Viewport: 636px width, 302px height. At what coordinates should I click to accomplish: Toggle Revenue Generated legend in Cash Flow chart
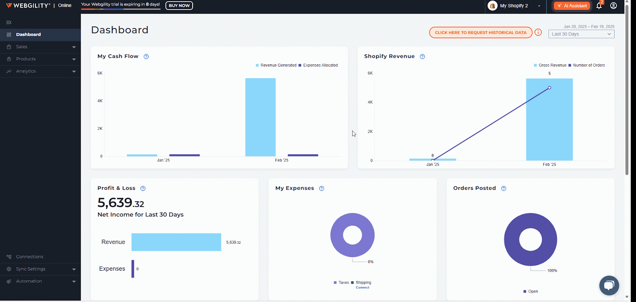point(276,65)
